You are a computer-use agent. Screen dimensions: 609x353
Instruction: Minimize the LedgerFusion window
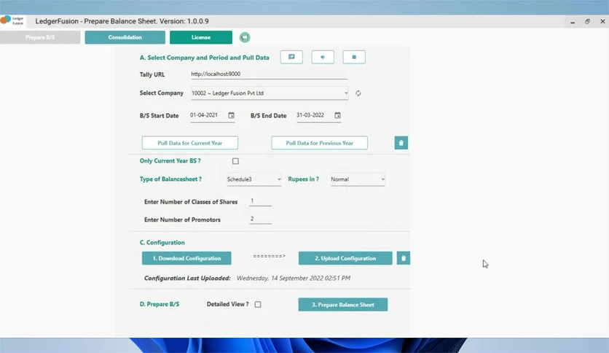pyautogui.click(x=573, y=22)
